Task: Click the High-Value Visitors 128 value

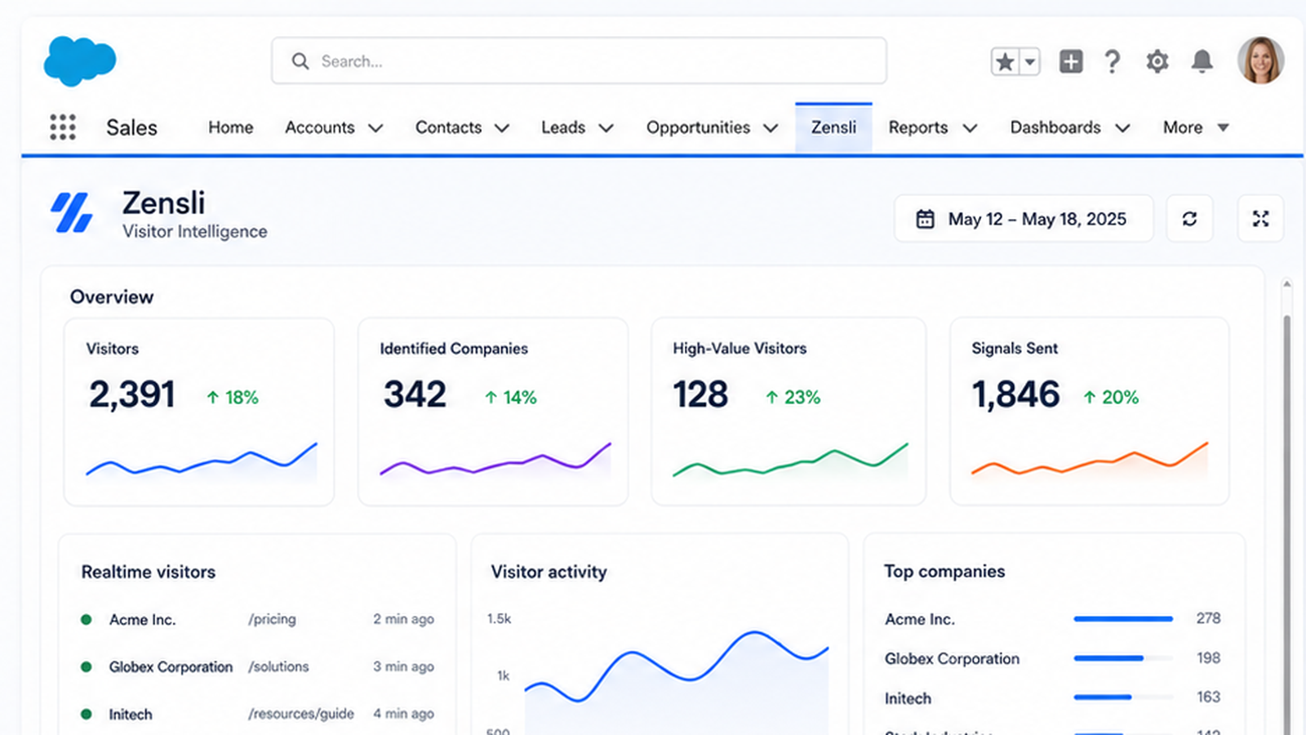Action: pyautogui.click(x=700, y=394)
